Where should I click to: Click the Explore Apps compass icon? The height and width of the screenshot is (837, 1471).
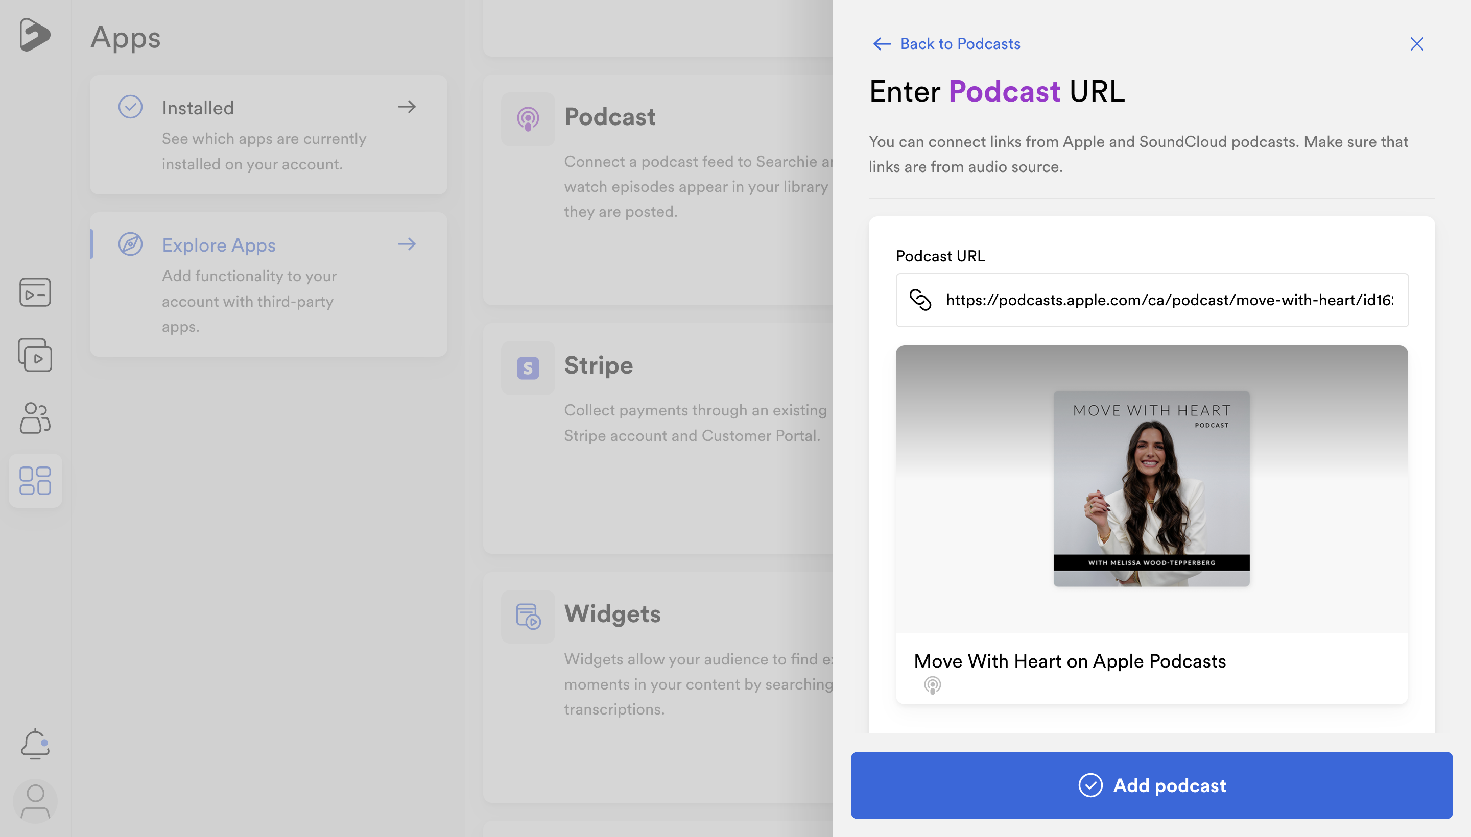(131, 244)
